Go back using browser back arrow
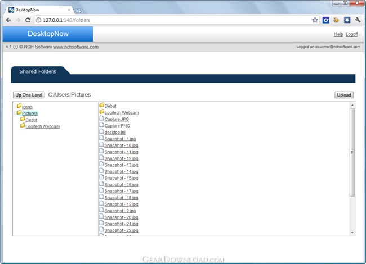The height and width of the screenshot is (264, 366). click(8, 20)
